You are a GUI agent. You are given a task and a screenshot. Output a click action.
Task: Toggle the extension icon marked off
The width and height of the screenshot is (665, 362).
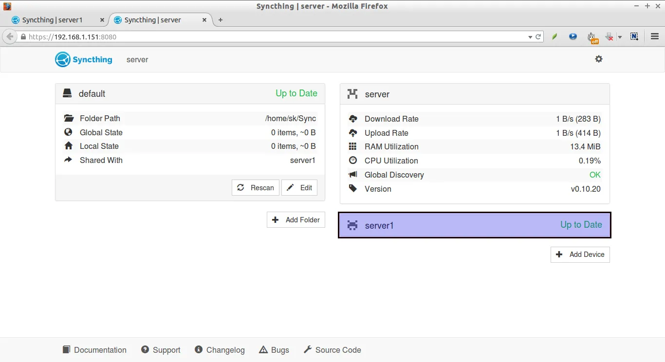(x=592, y=37)
